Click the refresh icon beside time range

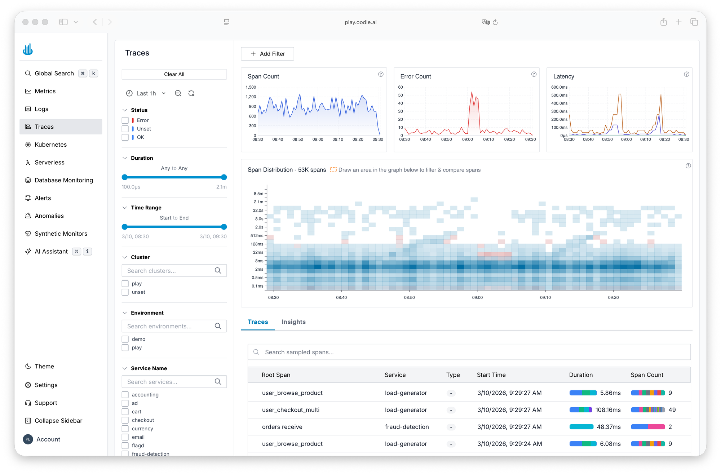191,93
